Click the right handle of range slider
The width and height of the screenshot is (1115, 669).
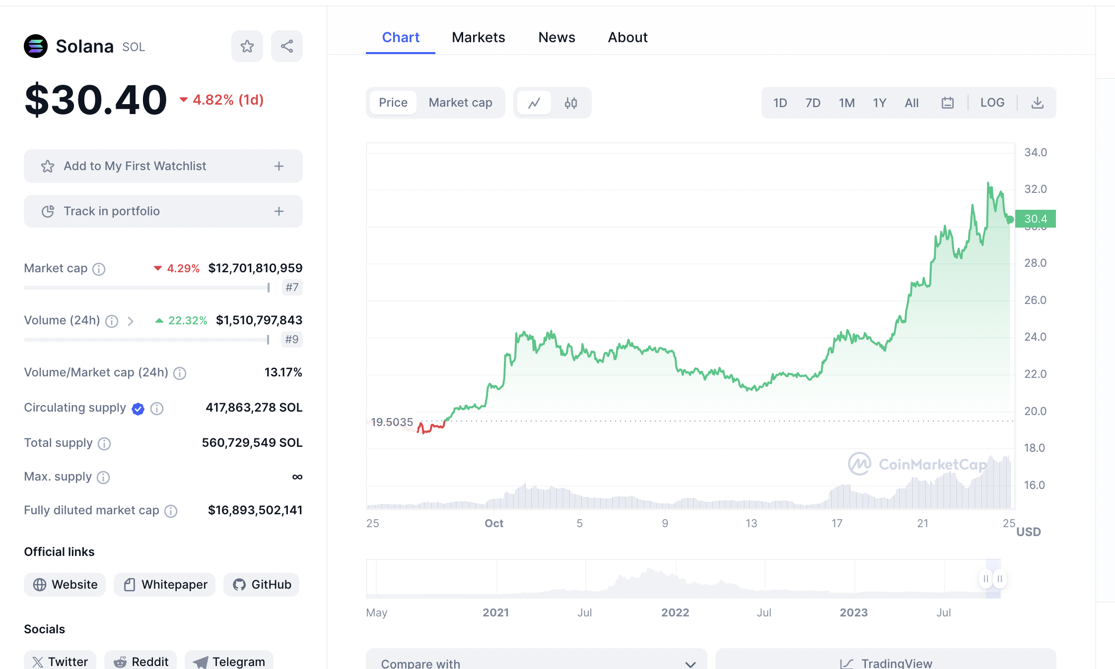[x=1000, y=579]
